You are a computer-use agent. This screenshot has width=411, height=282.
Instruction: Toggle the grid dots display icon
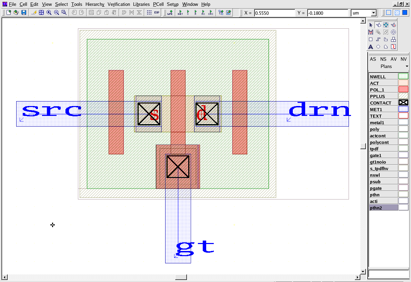(149, 13)
